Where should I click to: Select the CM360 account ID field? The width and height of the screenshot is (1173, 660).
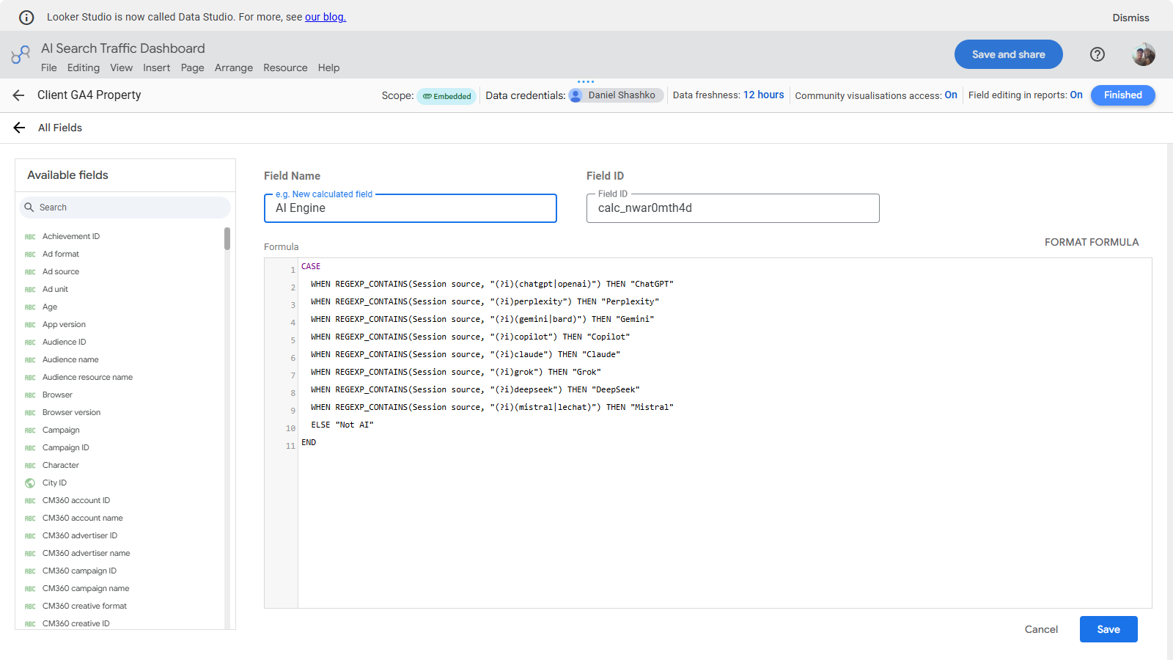(x=76, y=501)
